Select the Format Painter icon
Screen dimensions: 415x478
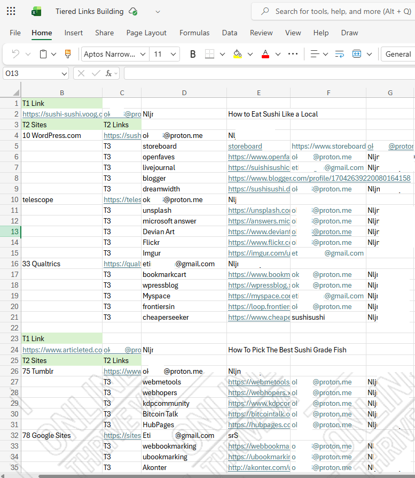68,54
